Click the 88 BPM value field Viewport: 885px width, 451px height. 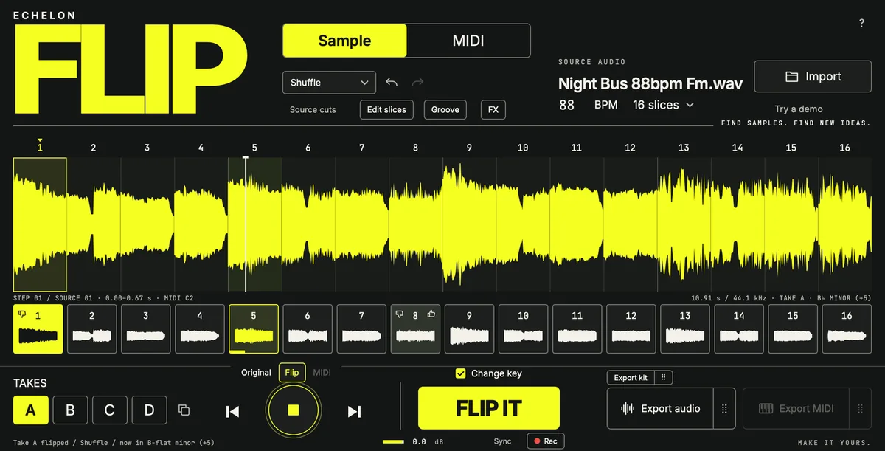pos(566,105)
